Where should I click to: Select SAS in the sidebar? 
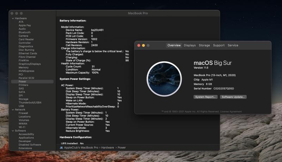21,88
